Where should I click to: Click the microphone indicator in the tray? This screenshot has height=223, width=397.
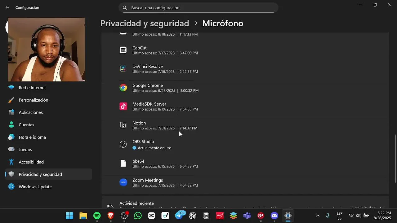point(328,216)
